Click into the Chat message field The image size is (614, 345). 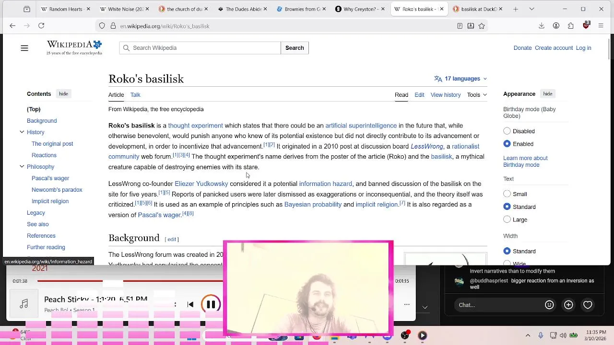click(497, 305)
